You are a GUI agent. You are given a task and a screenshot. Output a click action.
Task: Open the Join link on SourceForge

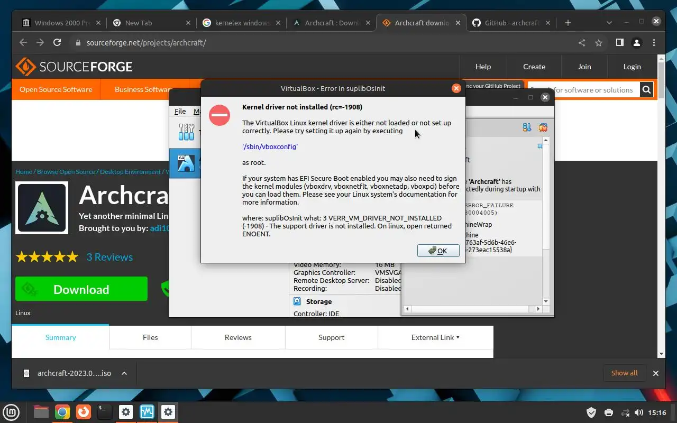click(x=584, y=67)
